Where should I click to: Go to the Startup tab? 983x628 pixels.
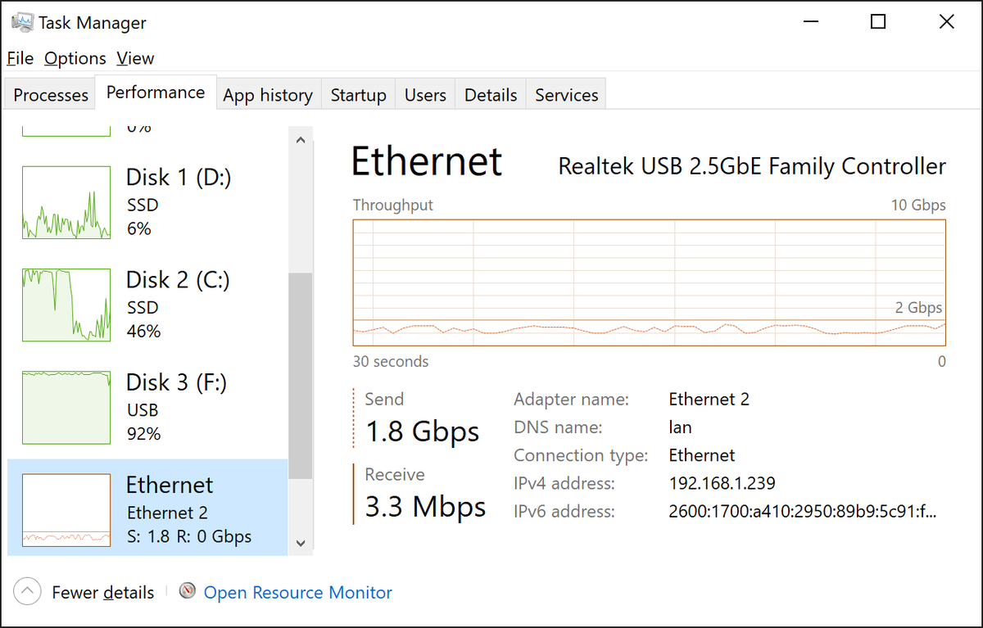pyautogui.click(x=358, y=95)
